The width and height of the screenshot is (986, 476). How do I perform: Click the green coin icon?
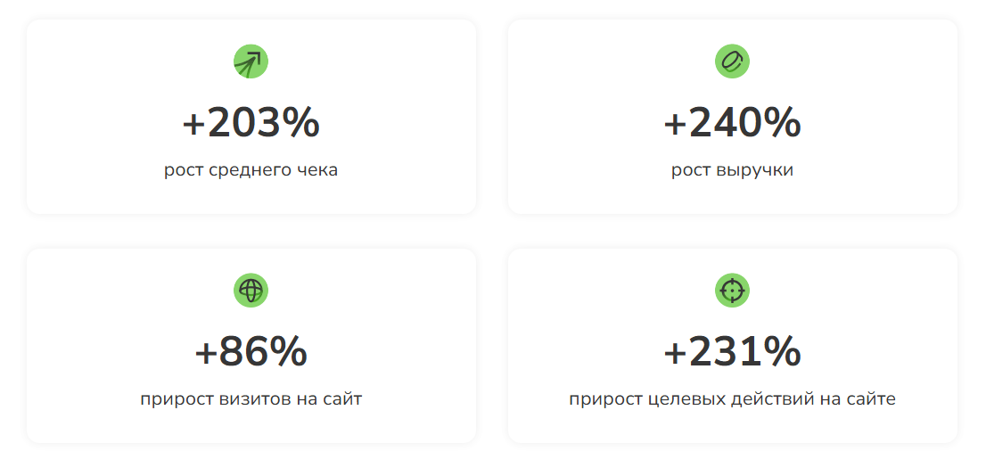pyautogui.click(x=732, y=62)
